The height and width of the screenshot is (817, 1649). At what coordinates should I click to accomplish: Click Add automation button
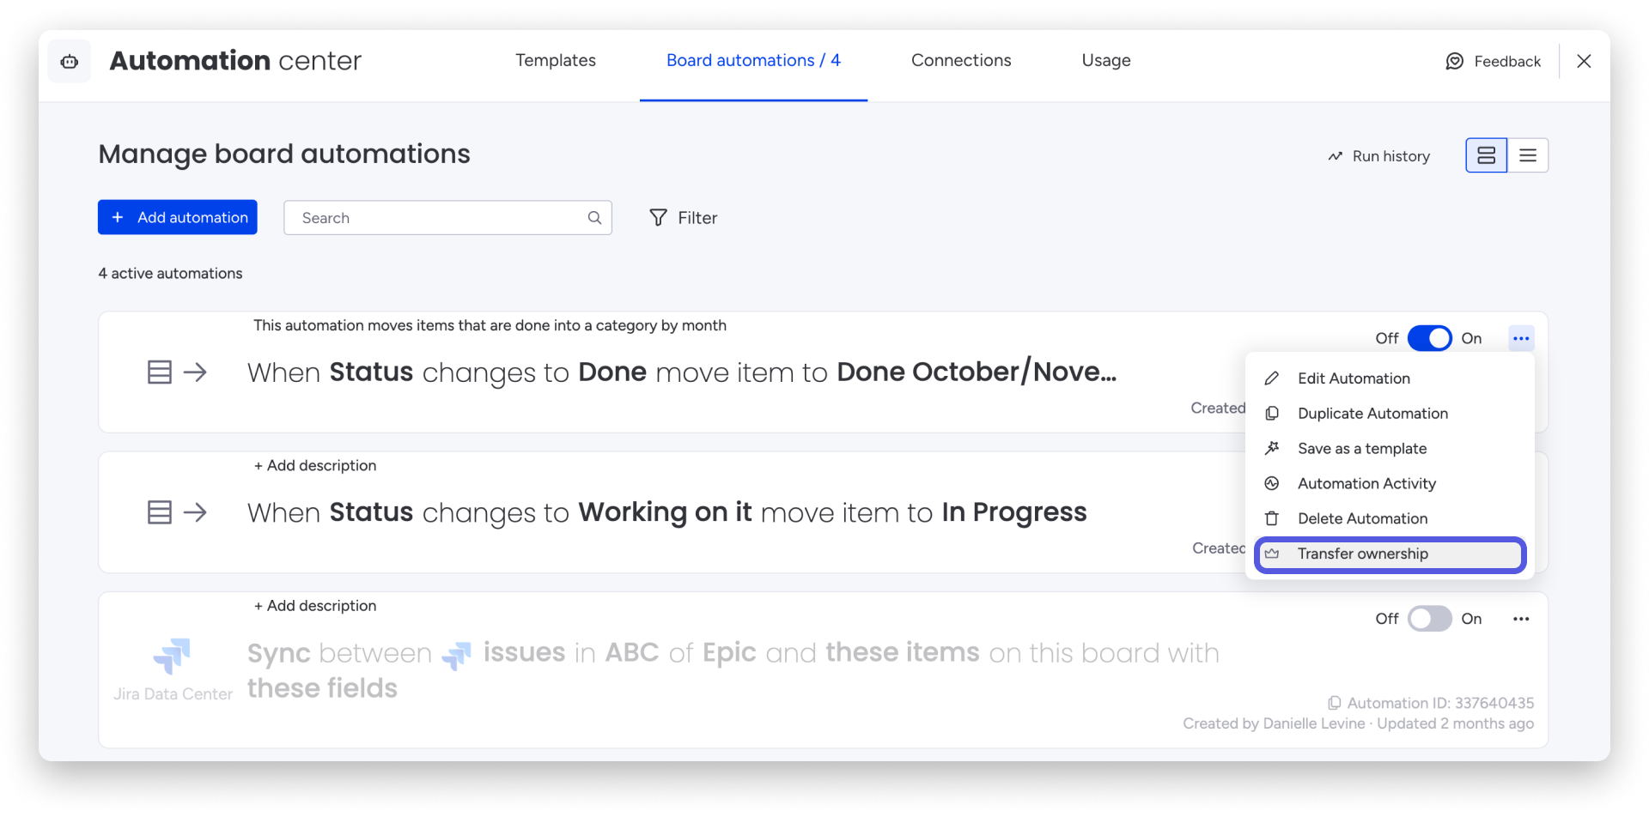(x=178, y=217)
